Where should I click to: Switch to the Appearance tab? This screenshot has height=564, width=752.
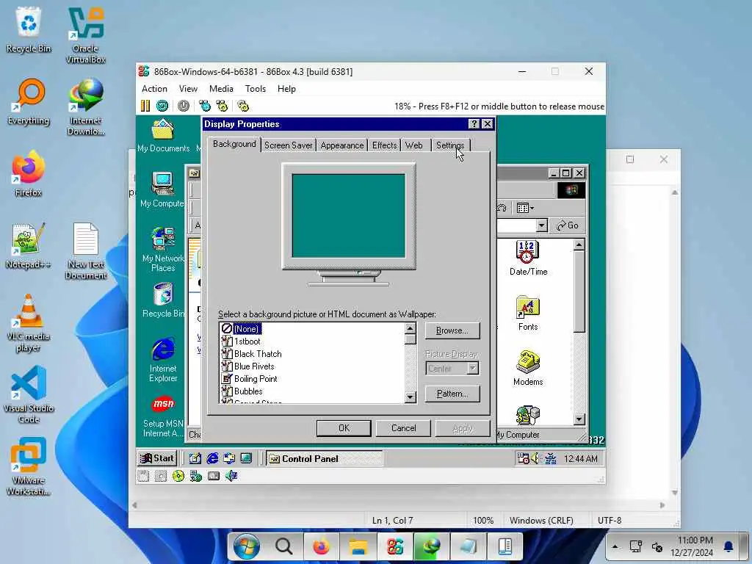coord(342,145)
